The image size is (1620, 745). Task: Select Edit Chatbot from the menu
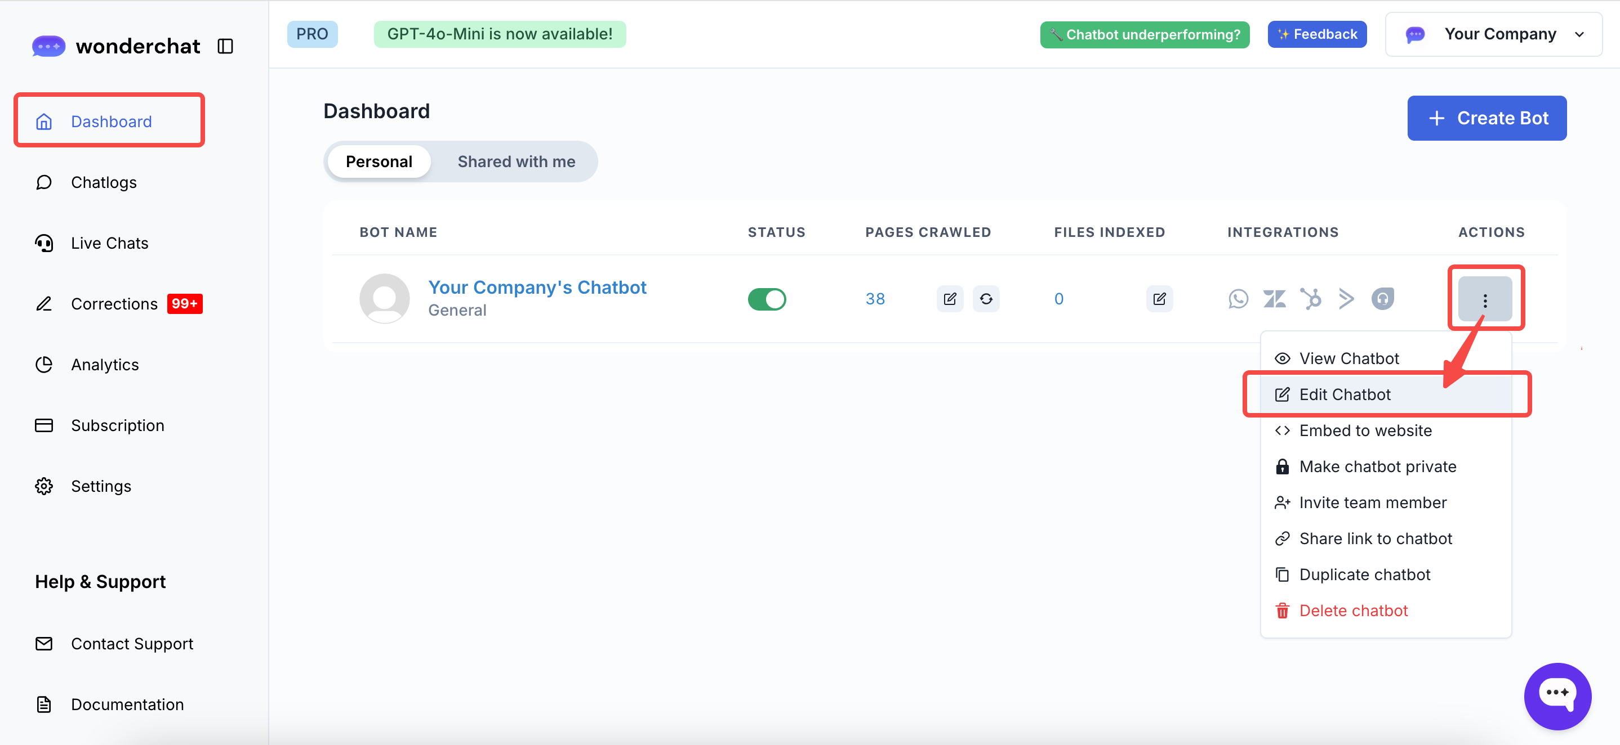pyautogui.click(x=1345, y=394)
